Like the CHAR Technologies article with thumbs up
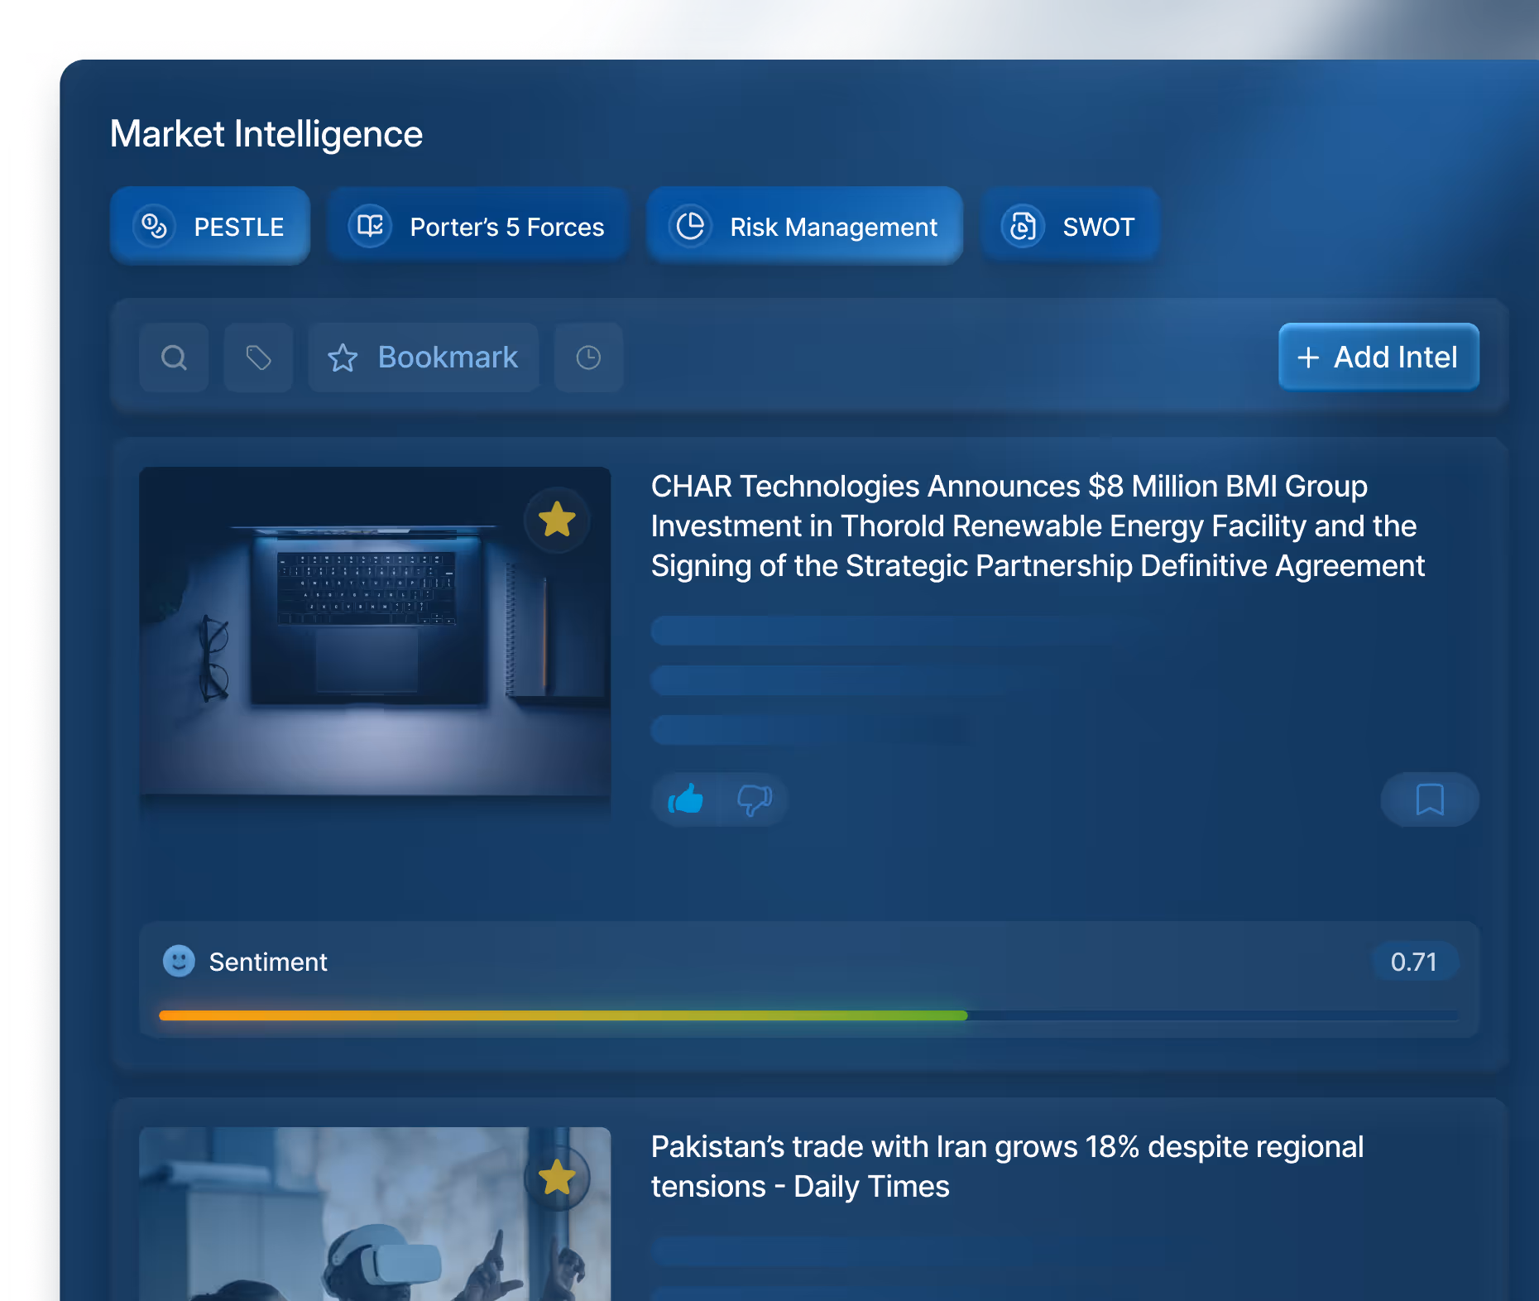Screen dimensions: 1539x1301 [x=686, y=799]
